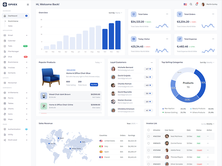Click the Total Sales shield icon

click(133, 14)
